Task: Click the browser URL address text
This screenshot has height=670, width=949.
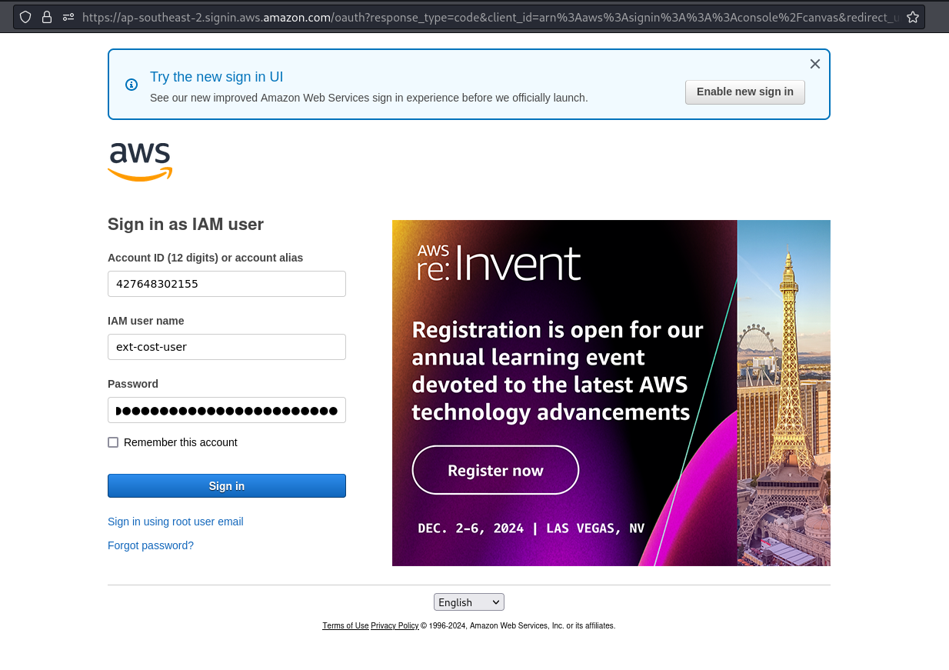Action: point(492,17)
